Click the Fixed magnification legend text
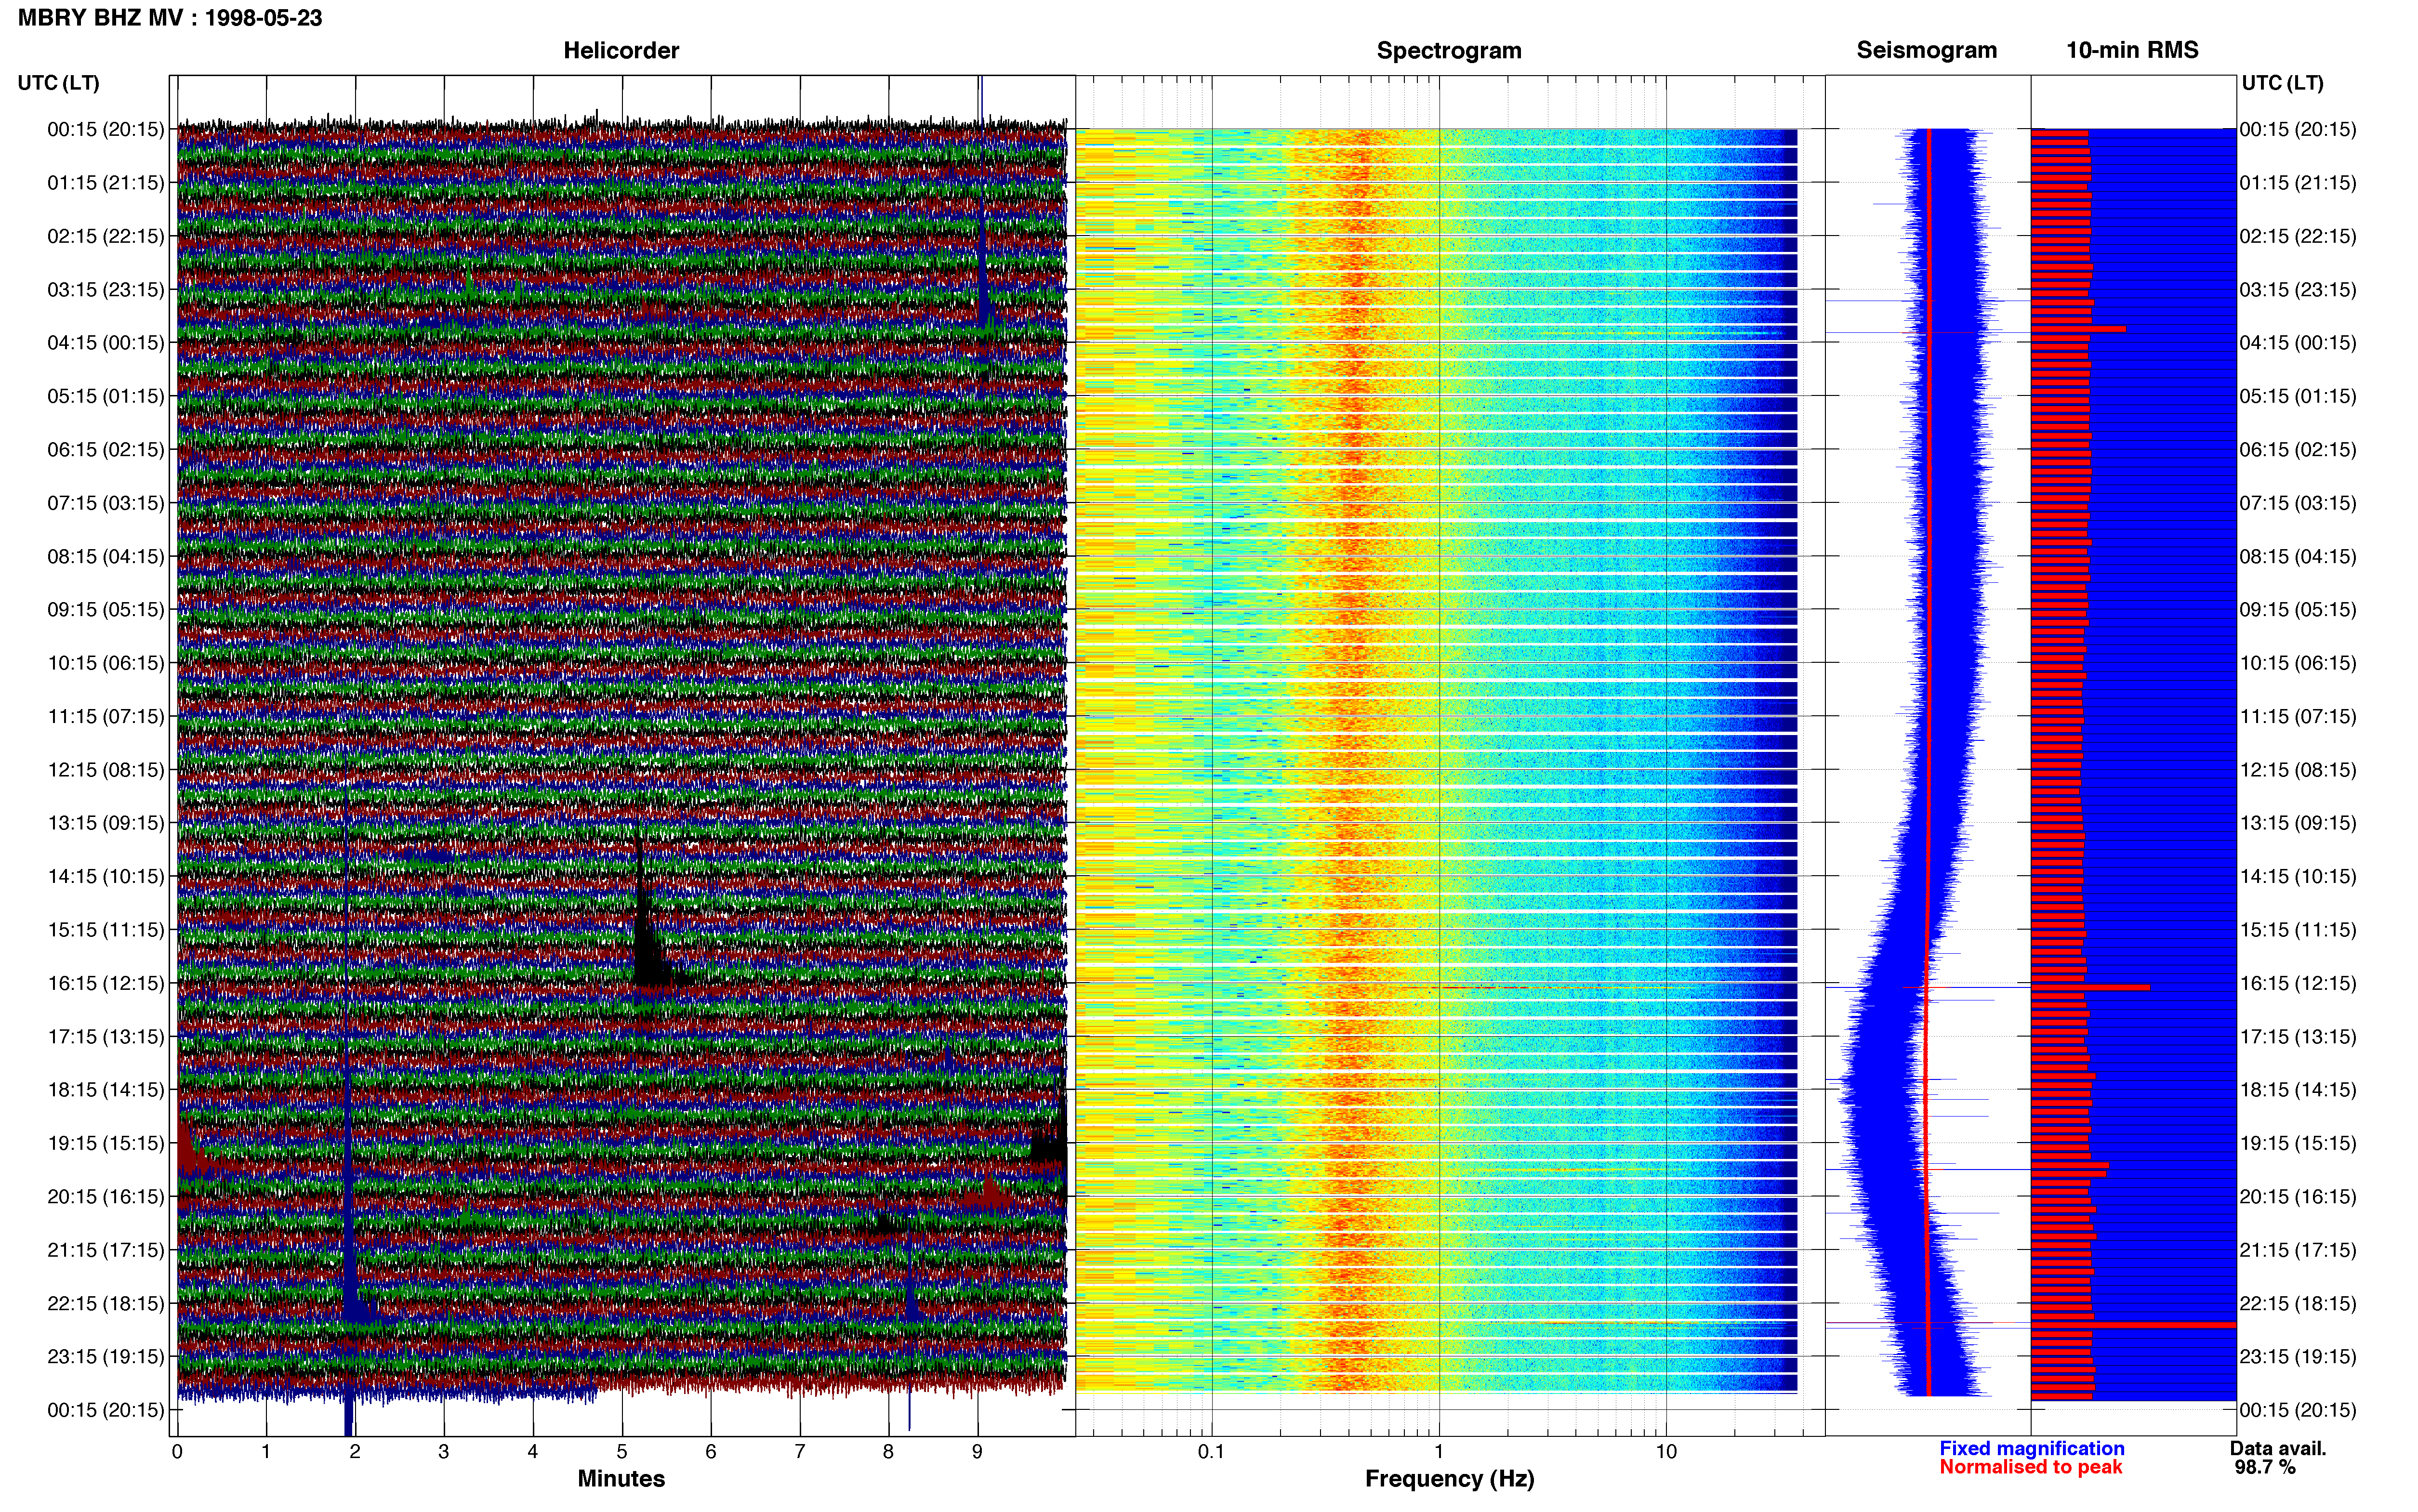The height and width of the screenshot is (1512, 2418). tap(2032, 1448)
